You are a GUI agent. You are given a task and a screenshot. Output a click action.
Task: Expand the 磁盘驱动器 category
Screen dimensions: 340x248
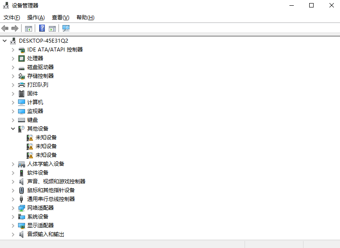click(x=13, y=67)
